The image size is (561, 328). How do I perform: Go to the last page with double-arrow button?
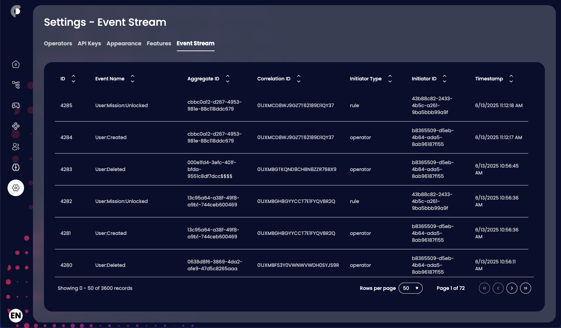(x=525, y=288)
